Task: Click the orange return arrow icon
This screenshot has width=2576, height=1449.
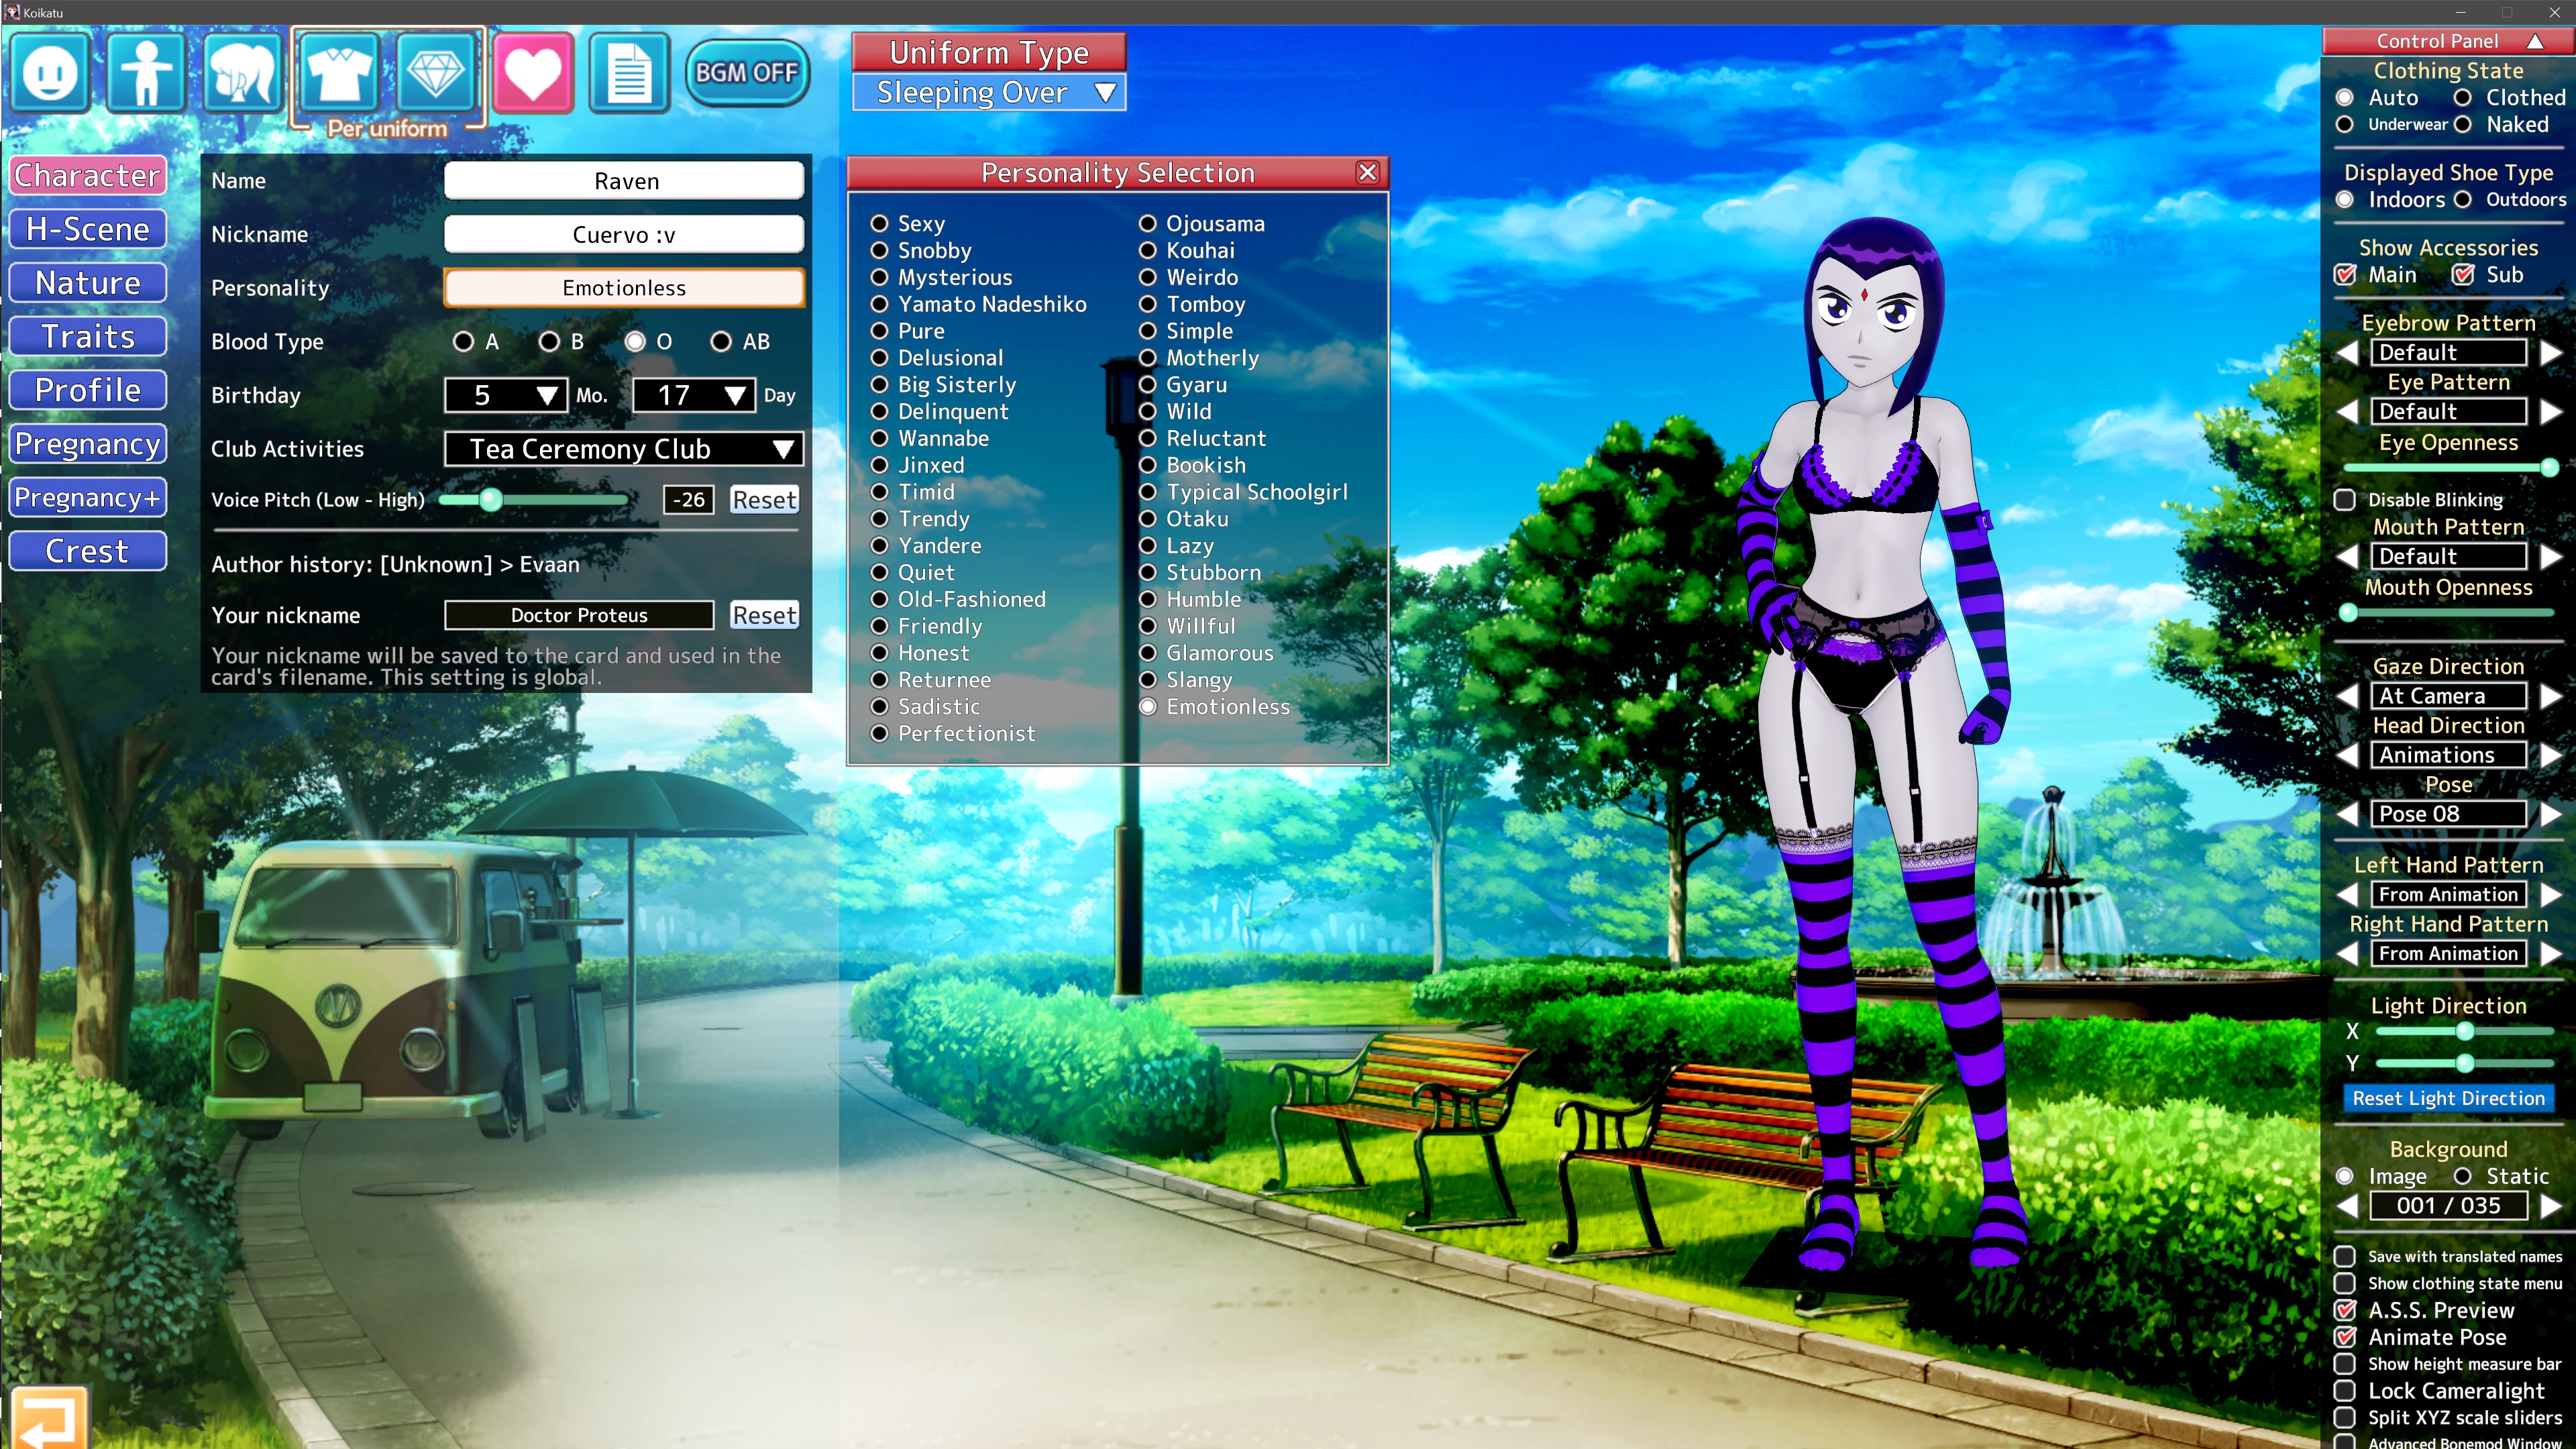Action: 49,1418
